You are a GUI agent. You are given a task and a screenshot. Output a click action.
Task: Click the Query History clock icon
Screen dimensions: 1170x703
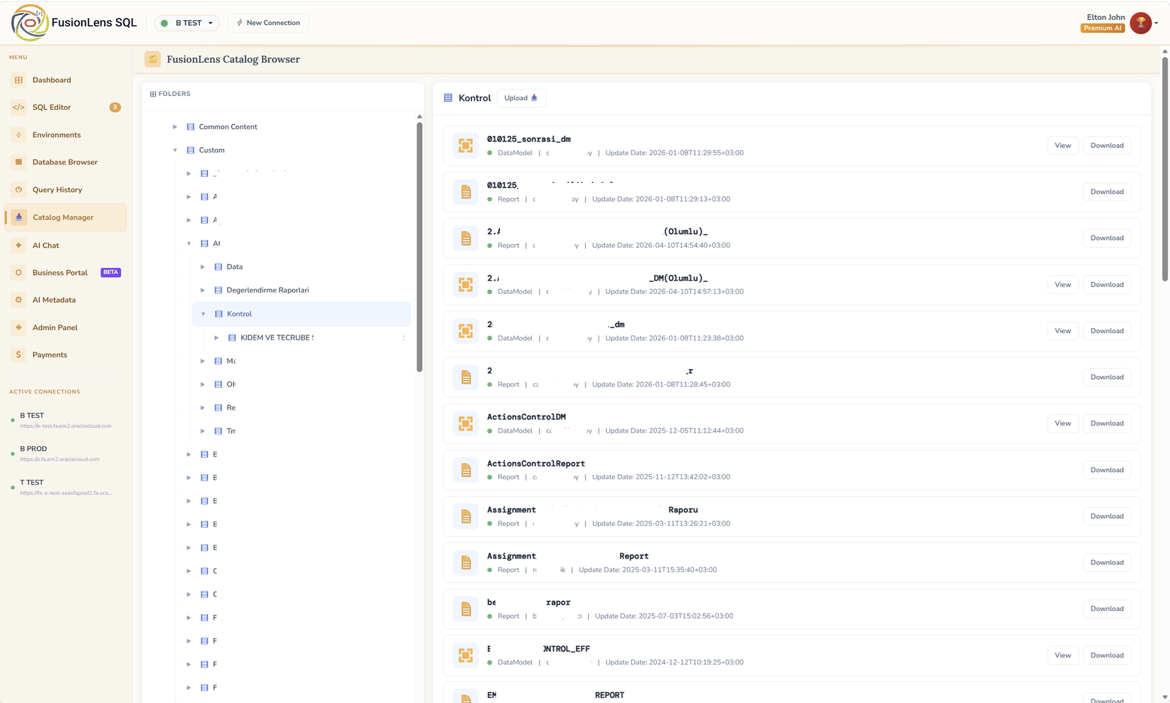click(x=19, y=189)
